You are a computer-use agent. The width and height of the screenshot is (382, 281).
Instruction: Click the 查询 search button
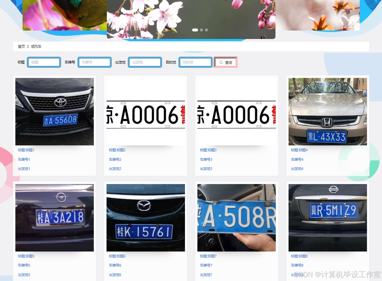tap(225, 62)
